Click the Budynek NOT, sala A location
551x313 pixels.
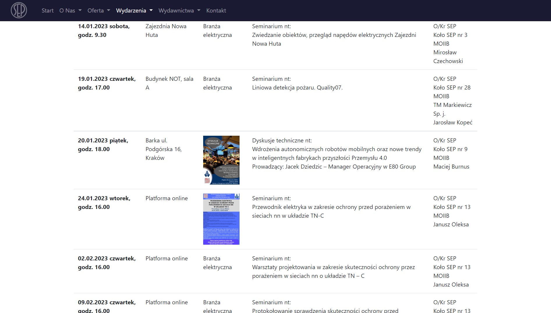[x=169, y=83]
